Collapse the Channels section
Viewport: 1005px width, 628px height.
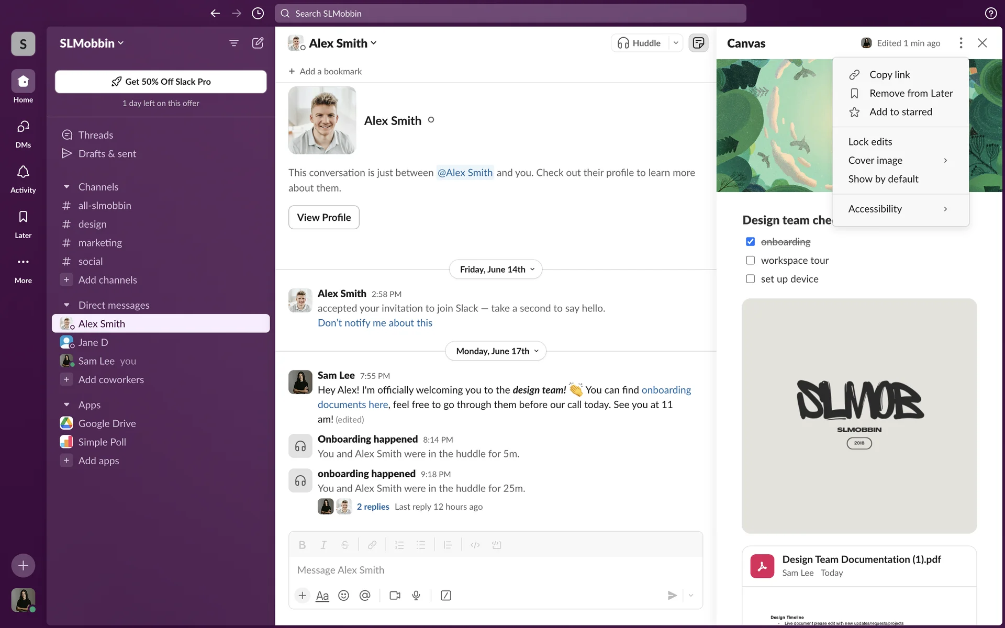click(66, 187)
